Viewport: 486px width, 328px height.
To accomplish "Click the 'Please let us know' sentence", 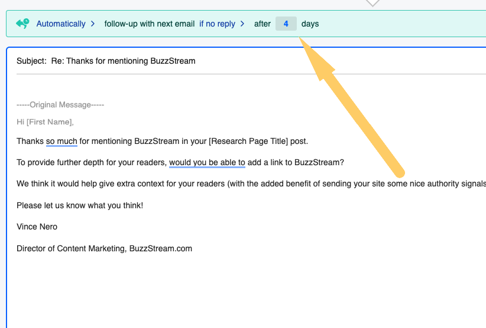I will point(80,205).
